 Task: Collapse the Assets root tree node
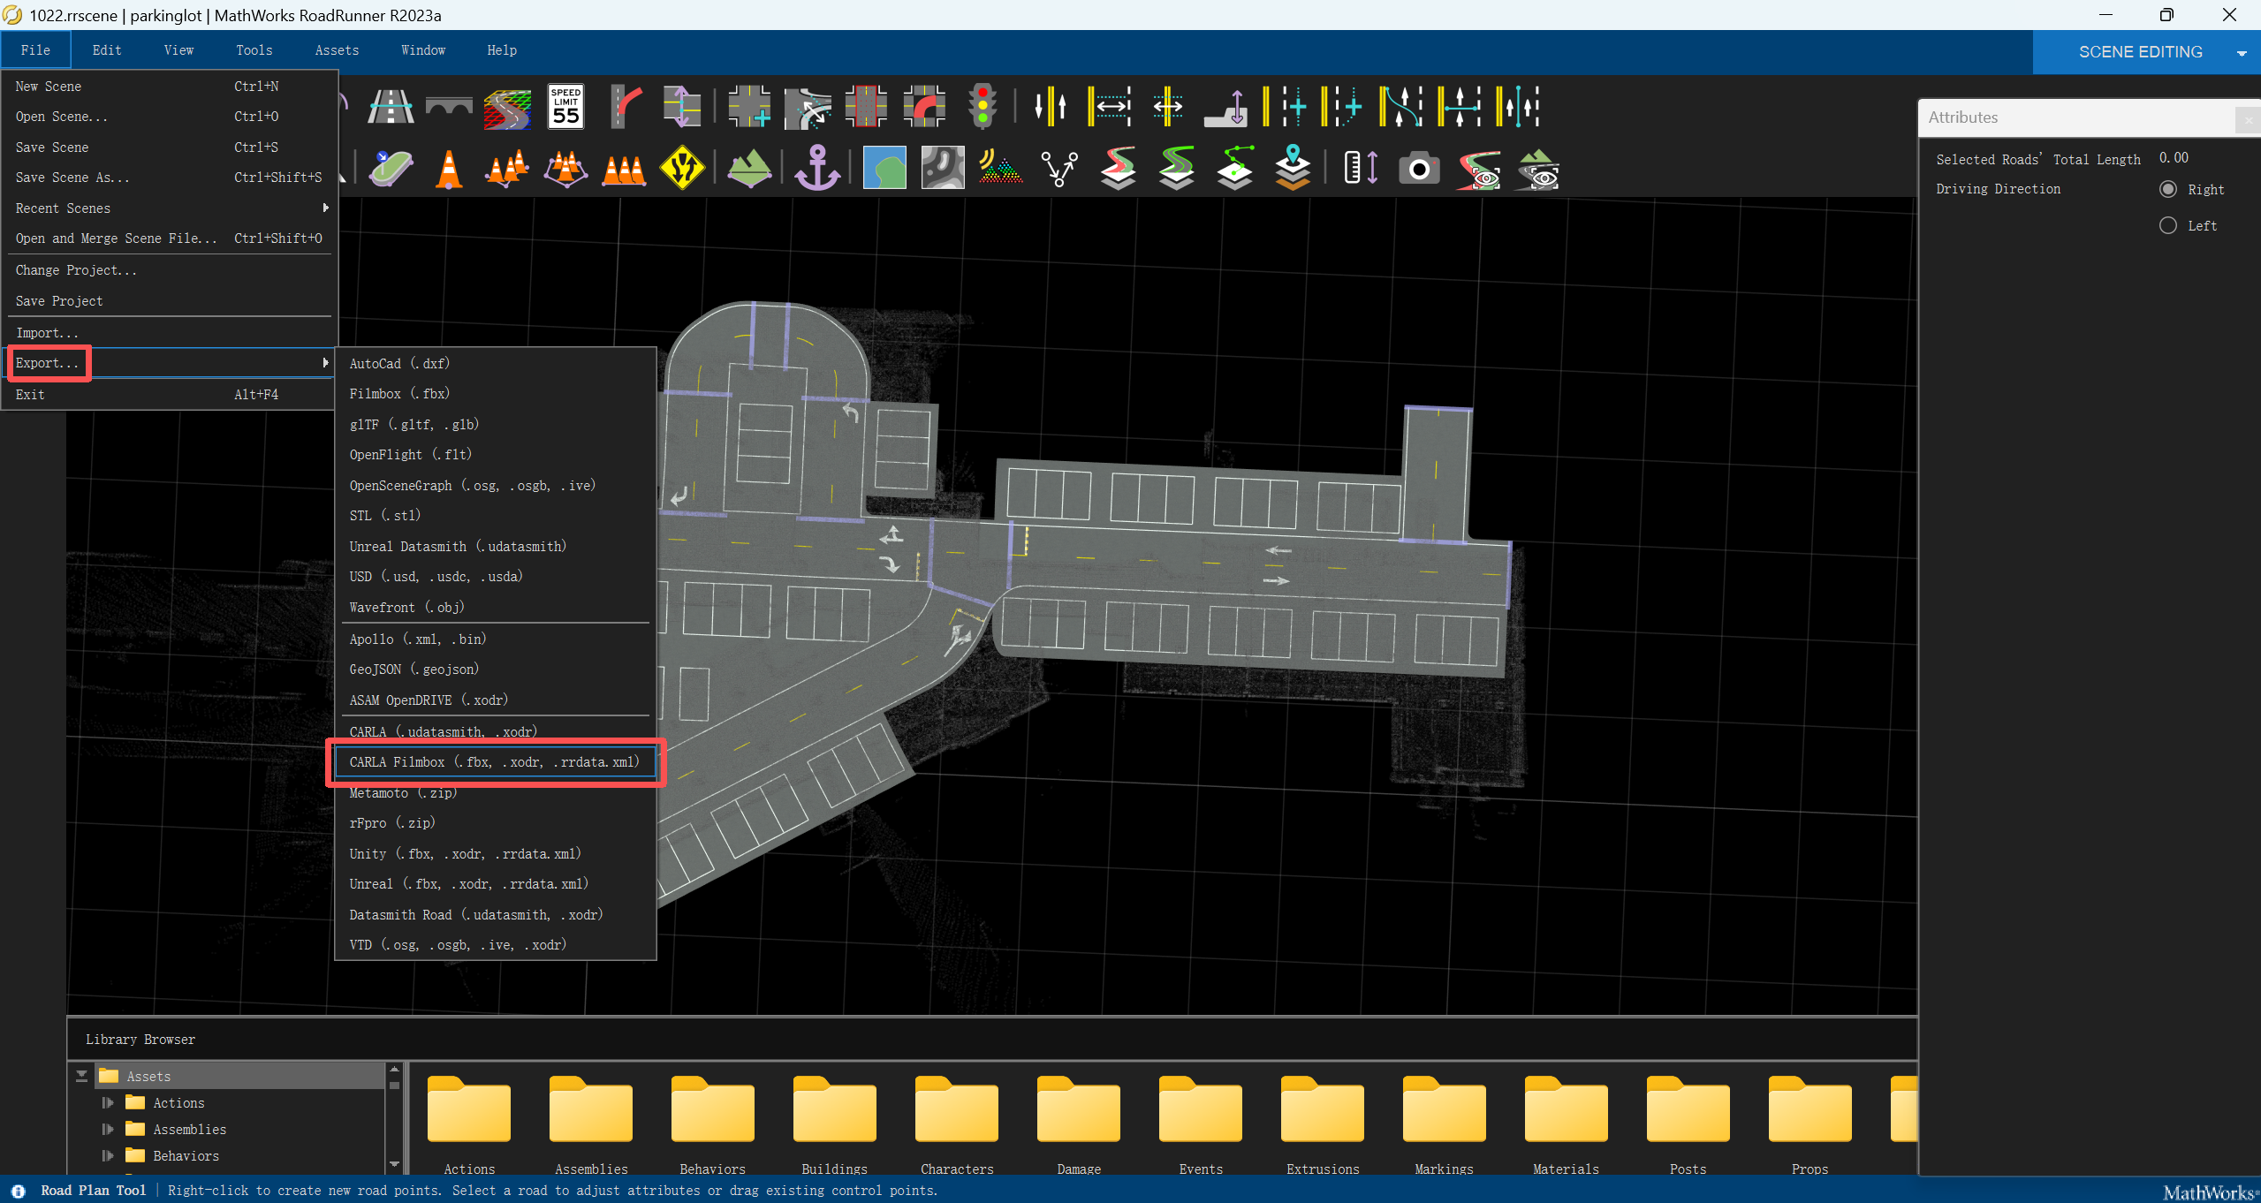click(81, 1076)
